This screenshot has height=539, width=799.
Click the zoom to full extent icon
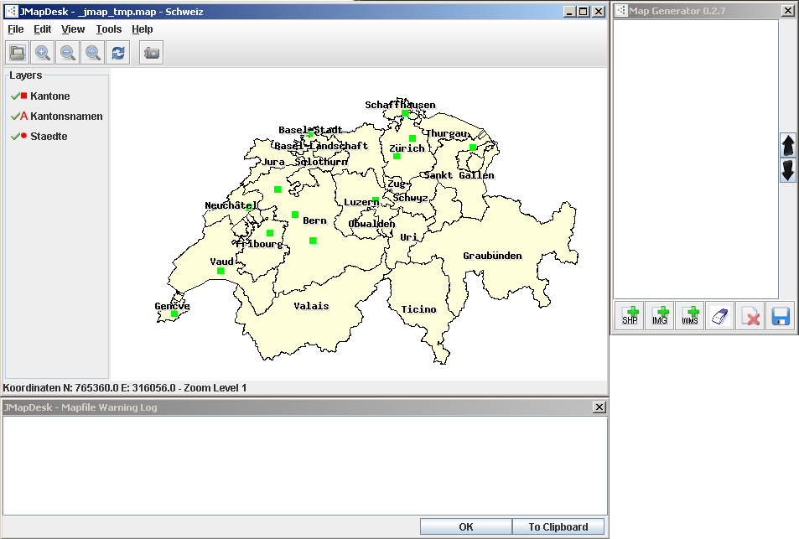click(93, 53)
